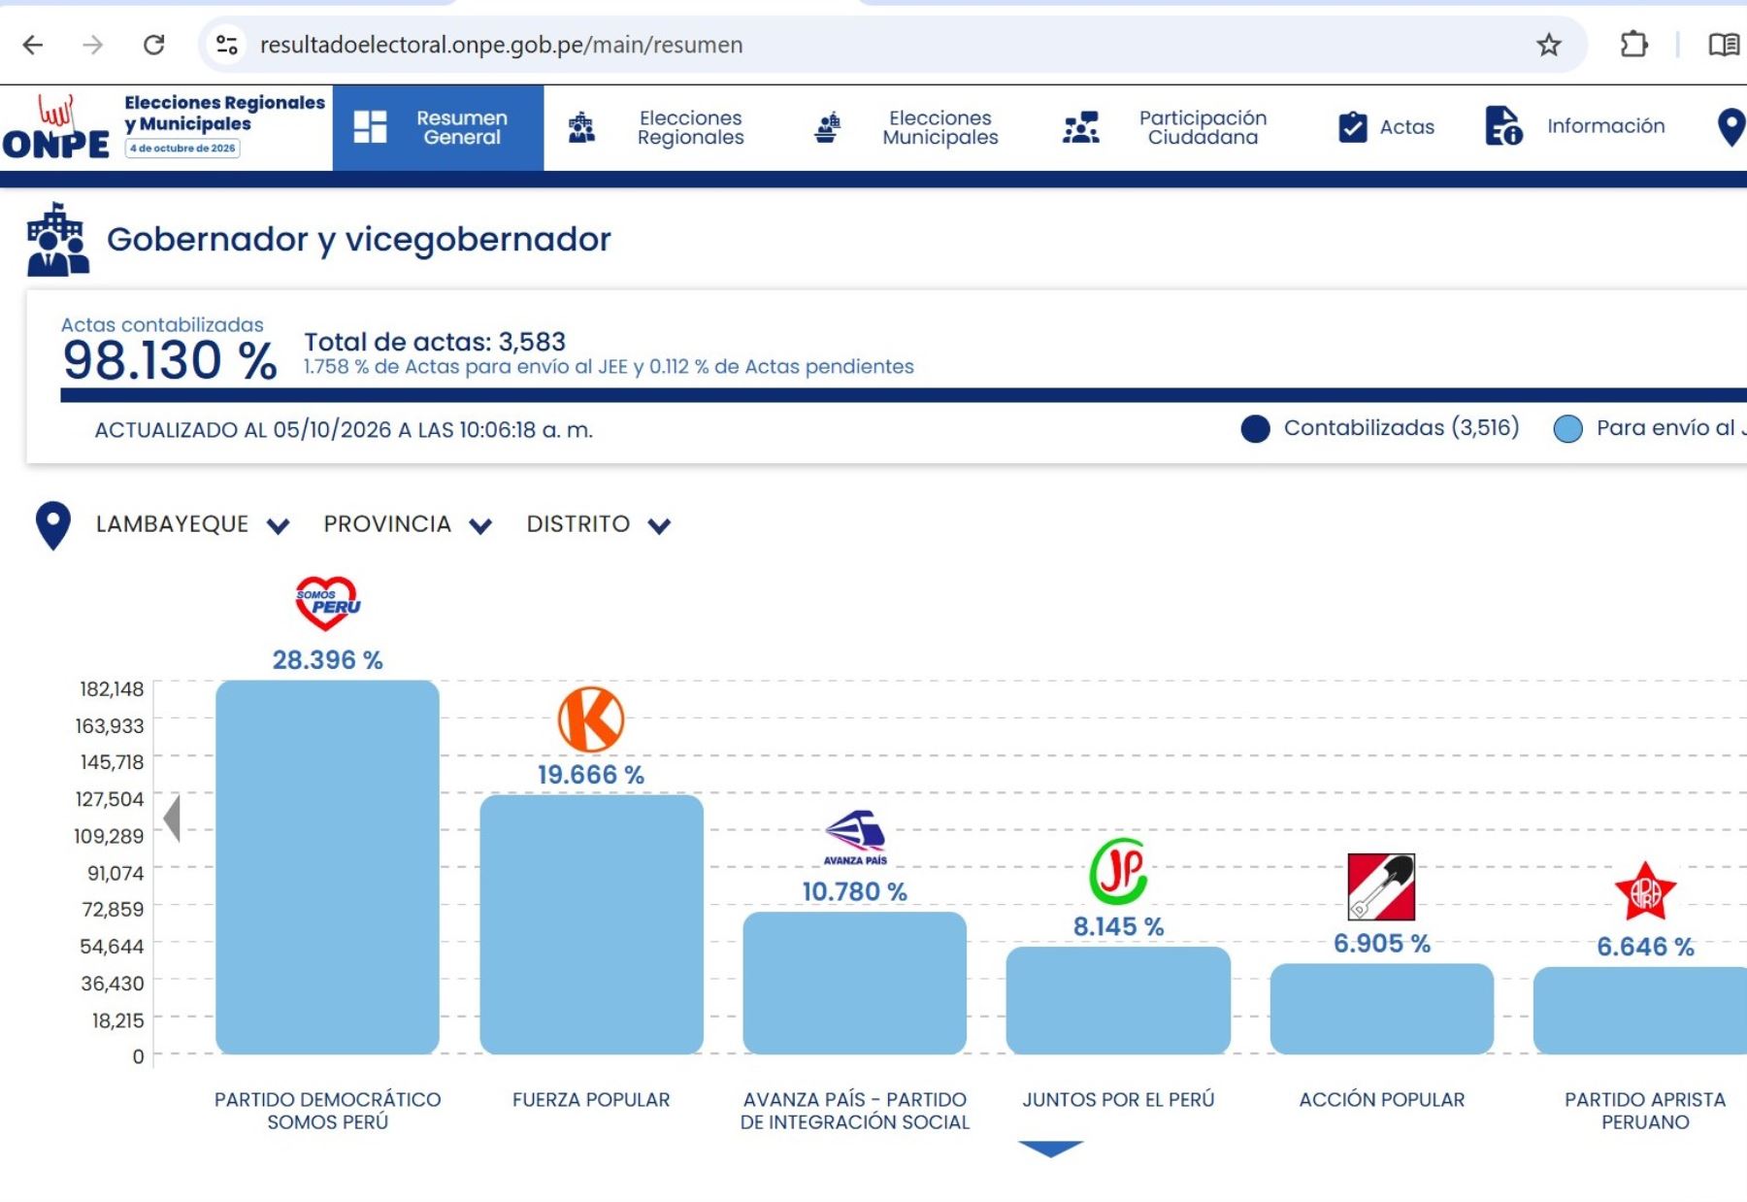1747x1202 pixels.
Task: Click PARTIDO APRISTA PERUANO label
Action: coord(1645,1111)
